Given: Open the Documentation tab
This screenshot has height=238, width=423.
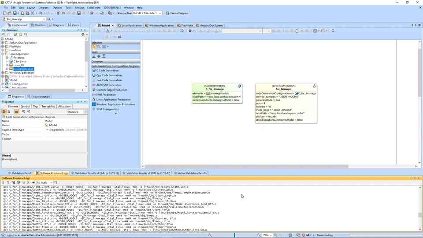Looking at the screenshot, I should (x=39, y=97).
